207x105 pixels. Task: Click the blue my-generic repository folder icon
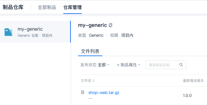click(x=8, y=32)
